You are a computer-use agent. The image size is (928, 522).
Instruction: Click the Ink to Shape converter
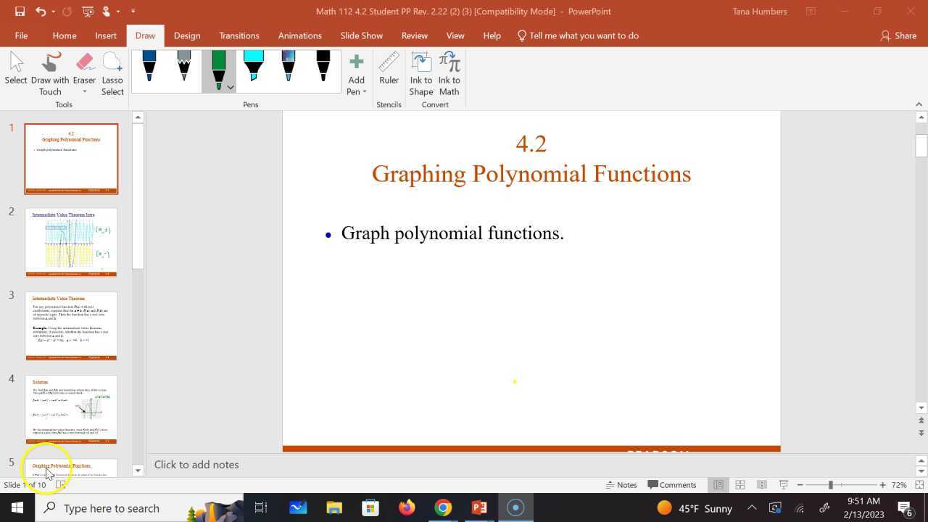(420, 72)
